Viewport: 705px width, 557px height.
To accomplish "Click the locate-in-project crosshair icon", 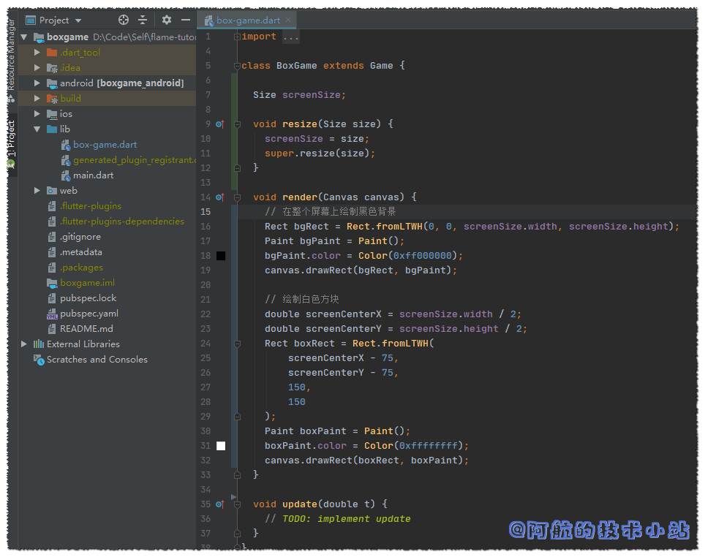I will coord(124,20).
